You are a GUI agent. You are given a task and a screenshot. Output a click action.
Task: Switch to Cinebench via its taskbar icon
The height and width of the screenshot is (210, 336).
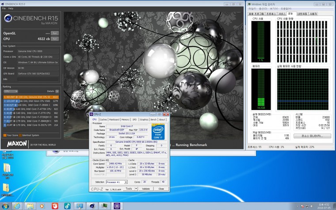point(92,206)
